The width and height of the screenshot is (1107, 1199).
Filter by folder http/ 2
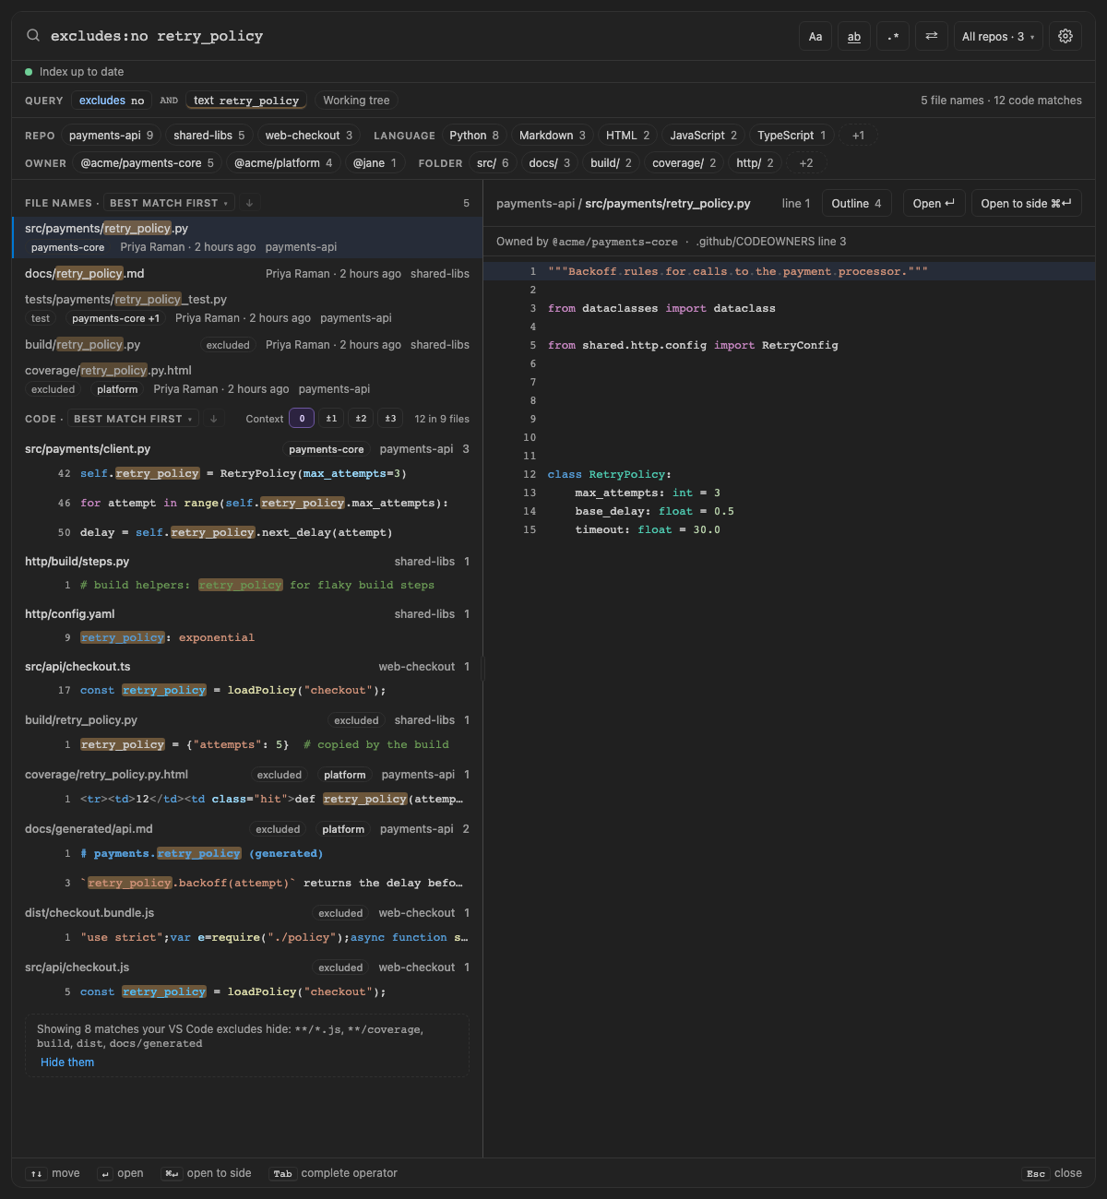[x=756, y=163]
